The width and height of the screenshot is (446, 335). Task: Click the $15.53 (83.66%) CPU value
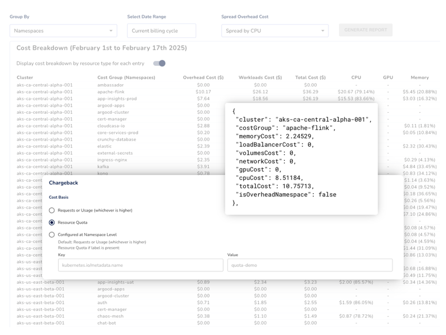(356, 99)
